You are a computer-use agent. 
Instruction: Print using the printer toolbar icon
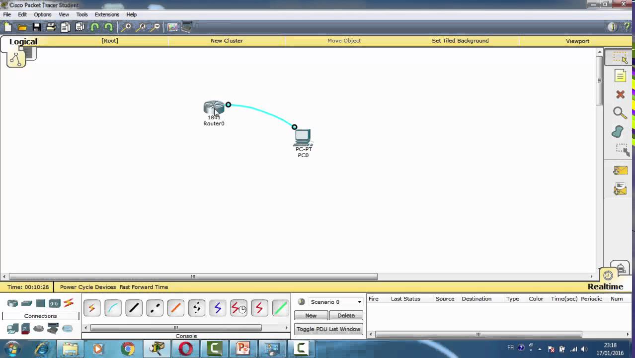point(51,27)
